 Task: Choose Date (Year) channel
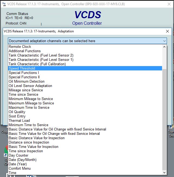click(x=85, y=164)
